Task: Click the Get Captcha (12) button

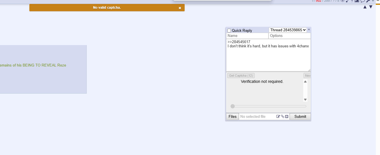Action: click(241, 76)
